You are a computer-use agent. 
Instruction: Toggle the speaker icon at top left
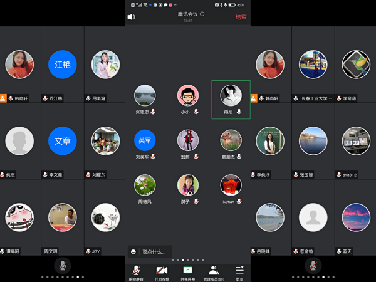(x=131, y=17)
